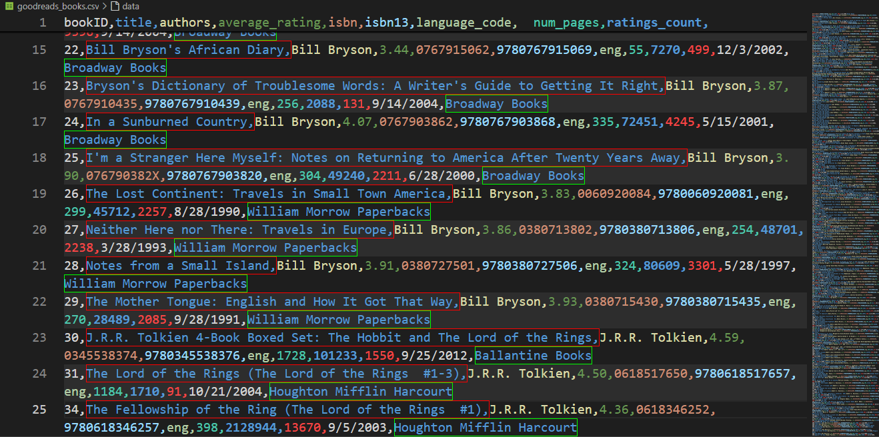
Task: Select line number 22 in the gutter
Action: tap(39, 302)
